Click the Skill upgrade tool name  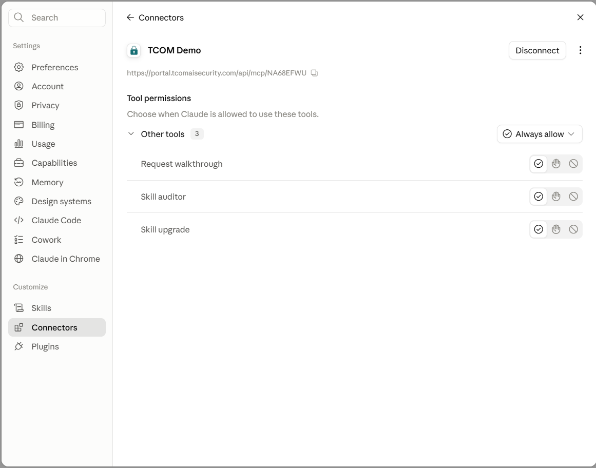coord(165,230)
